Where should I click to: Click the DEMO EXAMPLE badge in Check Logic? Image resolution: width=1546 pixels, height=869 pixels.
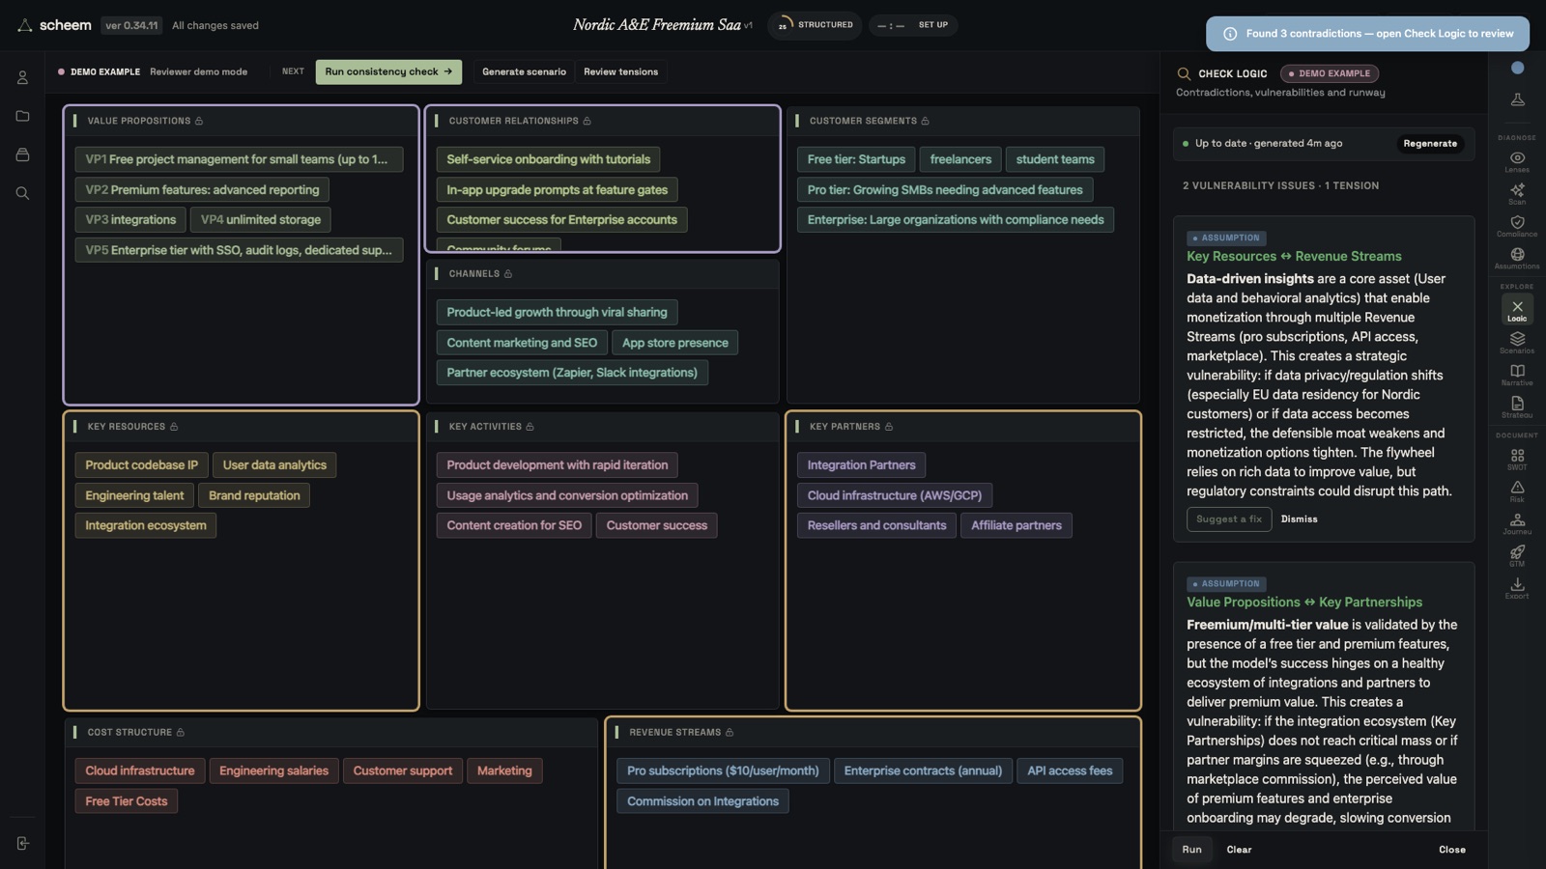[1329, 73]
